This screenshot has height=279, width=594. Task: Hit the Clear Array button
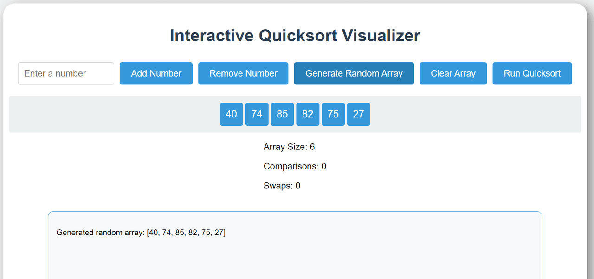click(453, 73)
